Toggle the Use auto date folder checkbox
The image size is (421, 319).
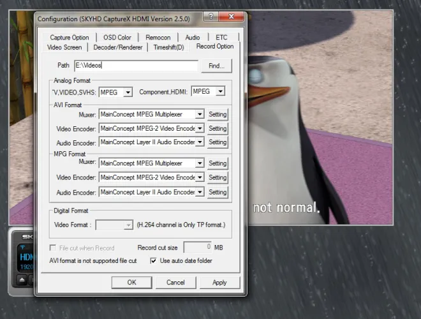coord(153,261)
